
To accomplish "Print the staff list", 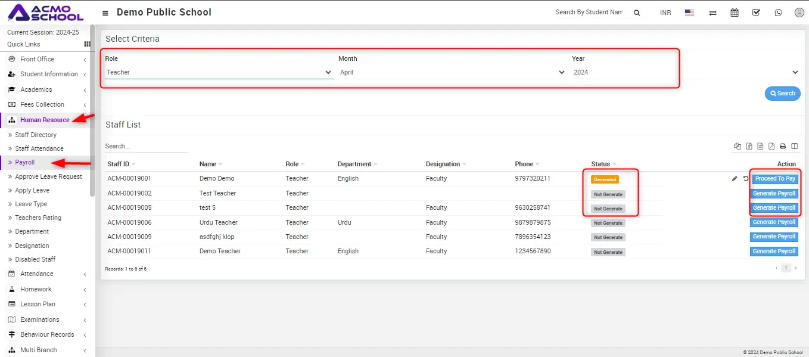I will tap(783, 147).
